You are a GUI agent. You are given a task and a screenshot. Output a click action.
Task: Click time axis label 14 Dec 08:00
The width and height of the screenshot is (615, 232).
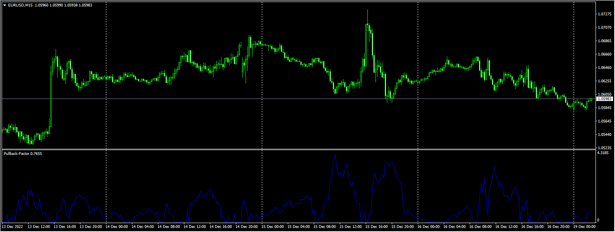coord(169,227)
